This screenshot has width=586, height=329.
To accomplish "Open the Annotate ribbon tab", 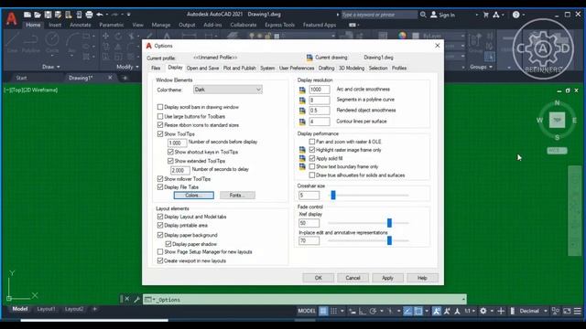I will 81,25.
